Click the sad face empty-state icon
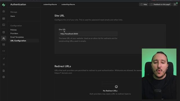The width and height of the screenshot is (180, 101). point(116,87)
